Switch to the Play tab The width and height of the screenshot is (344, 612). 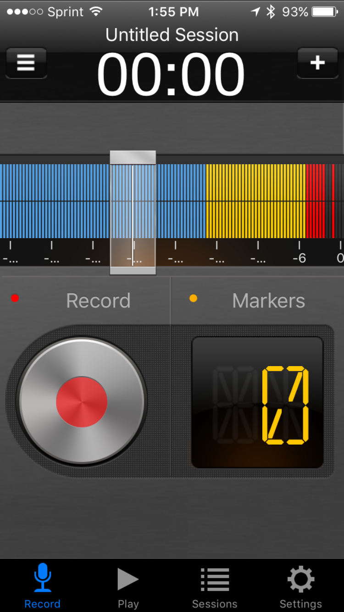(x=128, y=585)
